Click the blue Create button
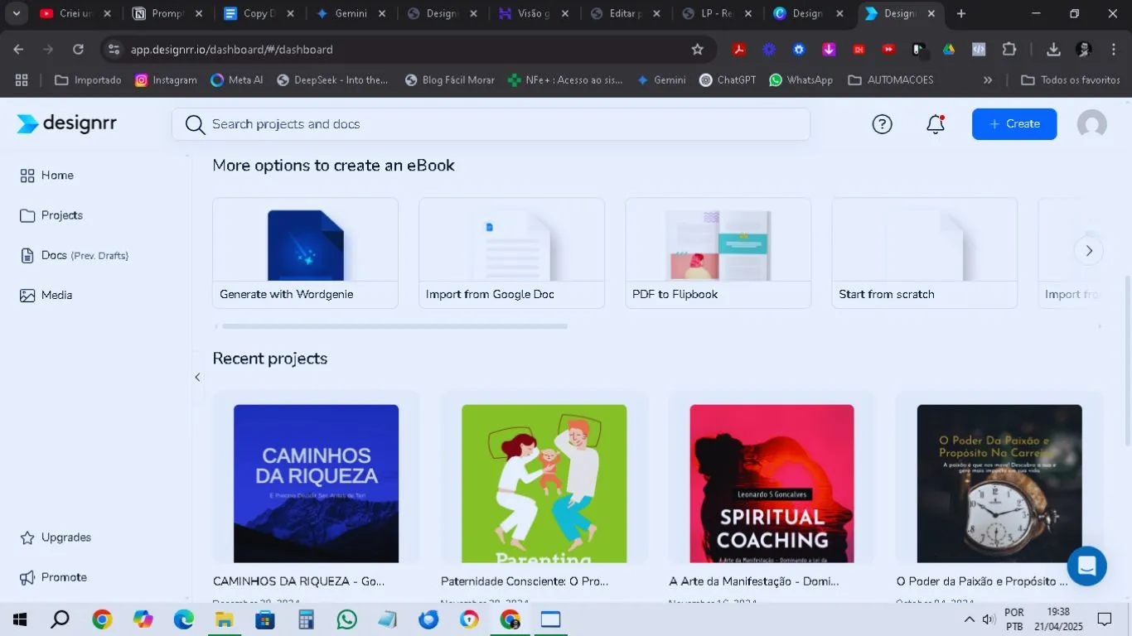The width and height of the screenshot is (1132, 636). pyautogui.click(x=1014, y=124)
